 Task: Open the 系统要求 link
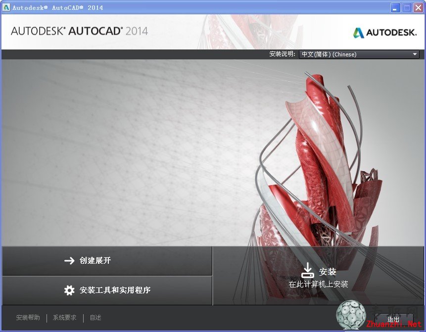65,317
